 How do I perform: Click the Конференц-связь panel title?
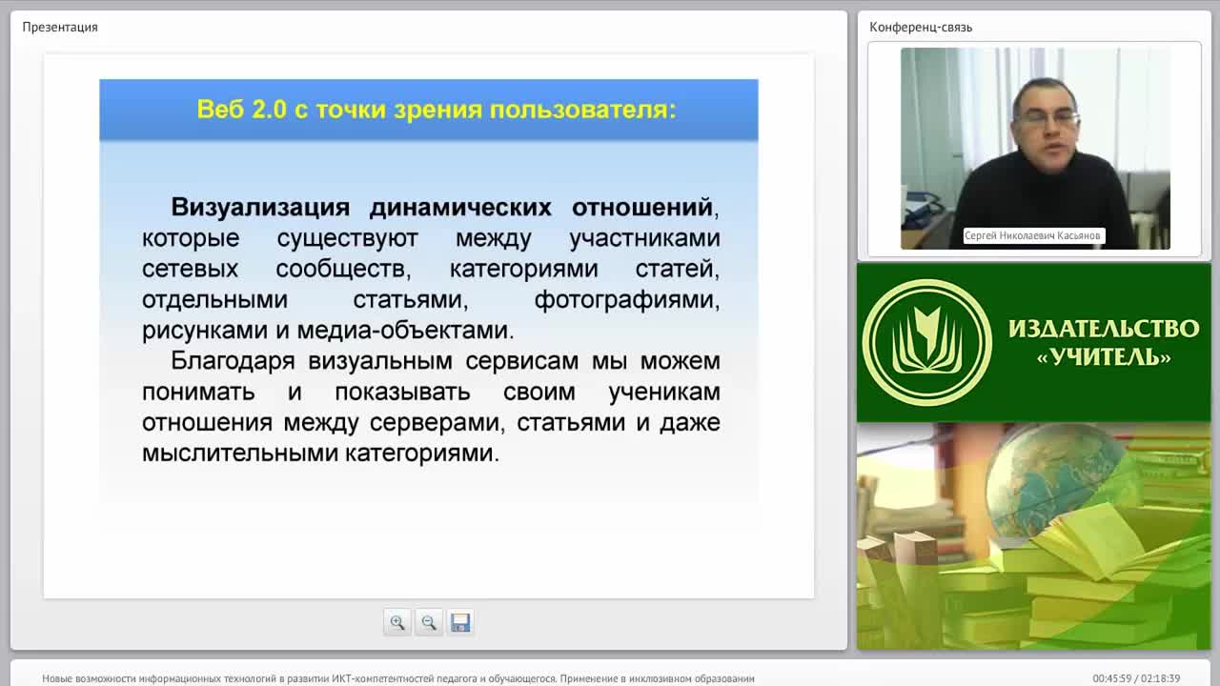click(x=921, y=27)
